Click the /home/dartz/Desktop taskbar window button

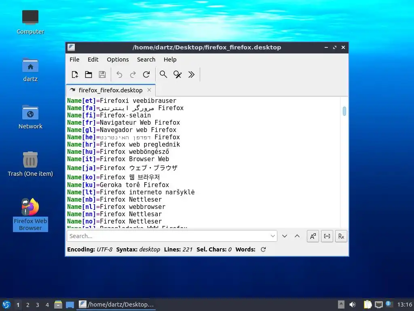pos(116,305)
